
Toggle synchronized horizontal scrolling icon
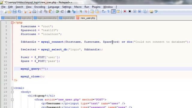point(97,11)
